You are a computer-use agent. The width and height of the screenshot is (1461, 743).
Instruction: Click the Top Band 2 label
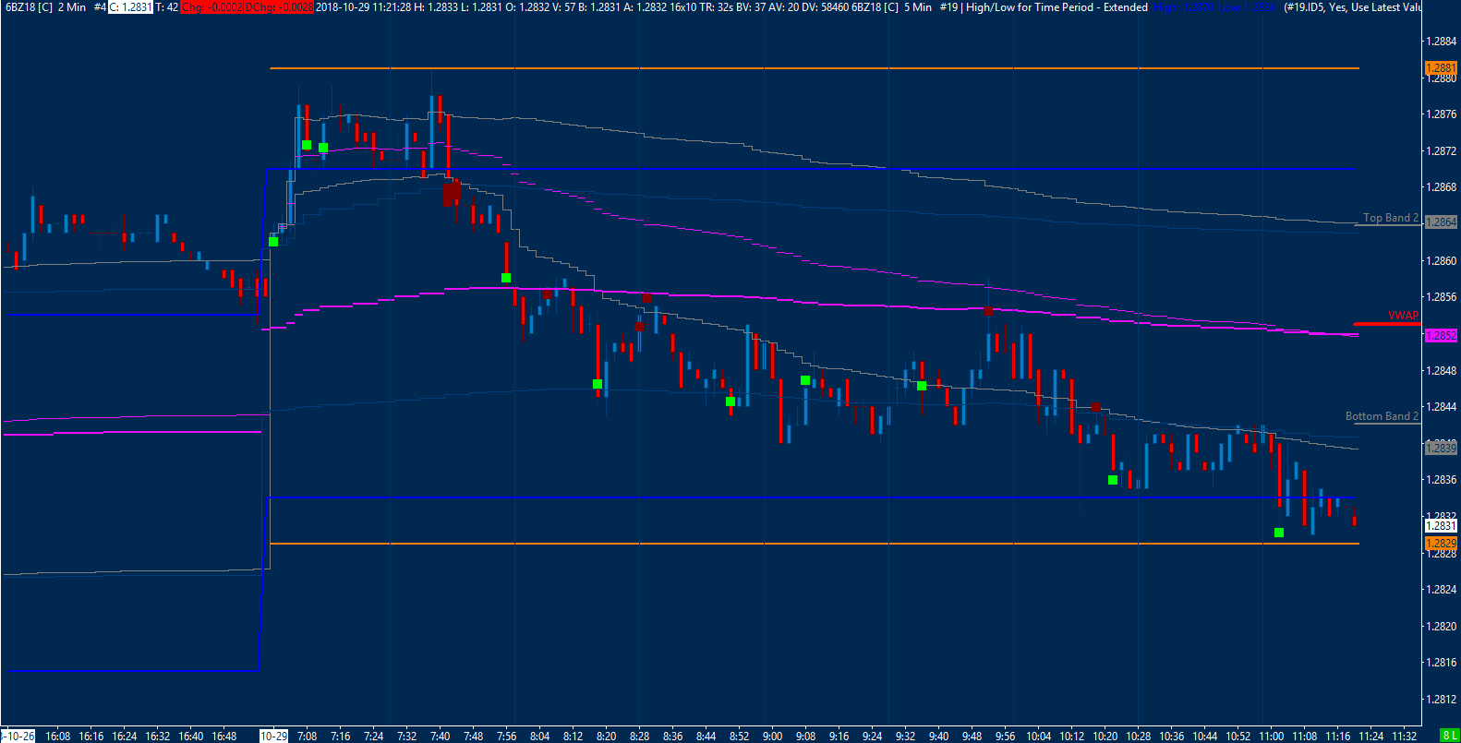point(1391,218)
